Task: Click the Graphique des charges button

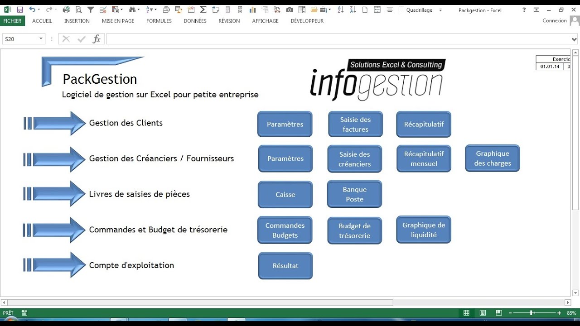Action: click(x=493, y=158)
